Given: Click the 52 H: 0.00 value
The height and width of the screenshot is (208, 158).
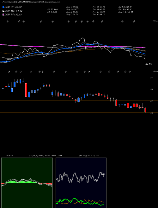Looking at the screenshot, I should (52, 9).
